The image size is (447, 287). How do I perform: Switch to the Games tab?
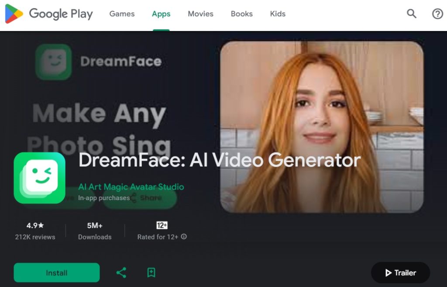(x=122, y=14)
